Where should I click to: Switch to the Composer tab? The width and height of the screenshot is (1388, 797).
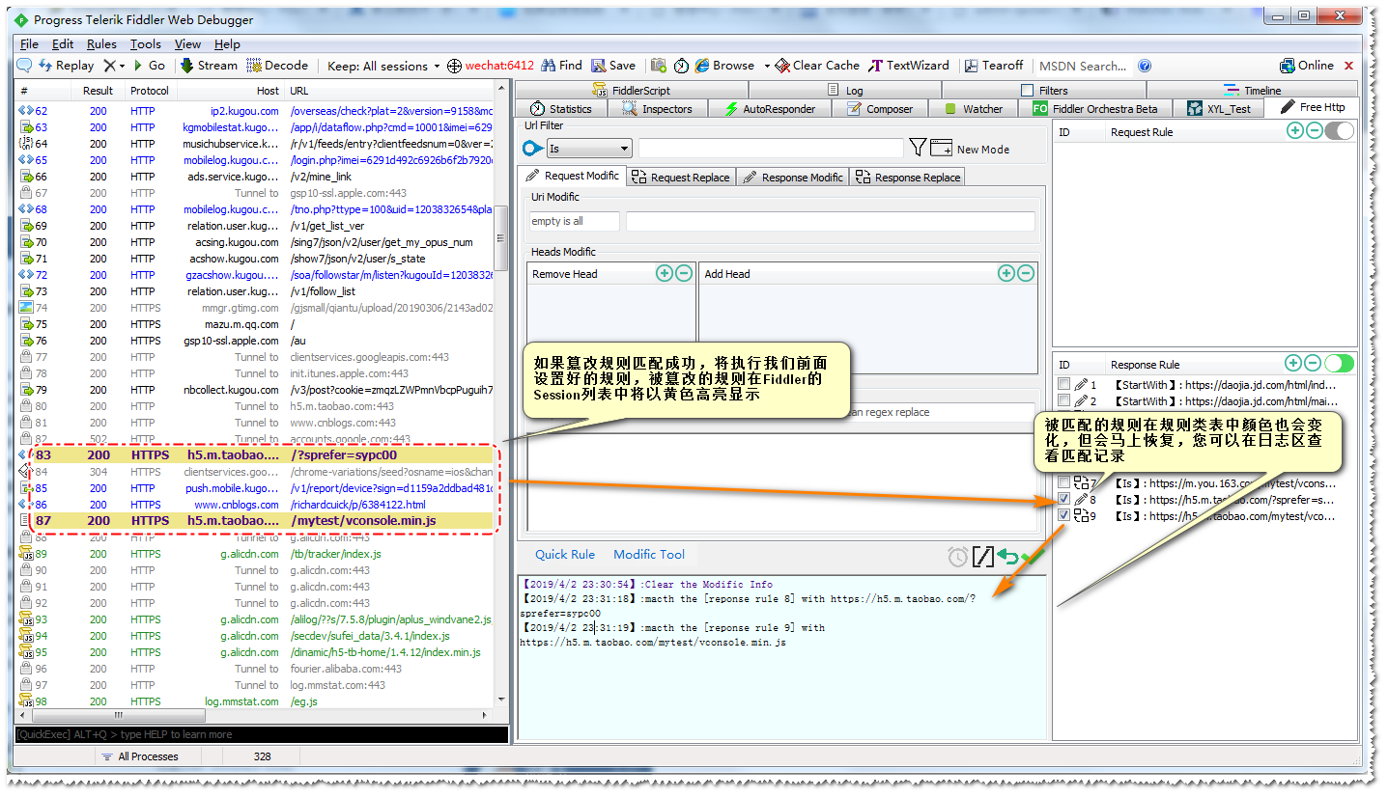click(880, 108)
